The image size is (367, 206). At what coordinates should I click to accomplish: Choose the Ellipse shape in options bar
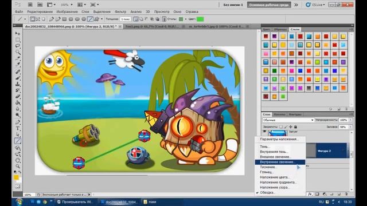[77, 19]
